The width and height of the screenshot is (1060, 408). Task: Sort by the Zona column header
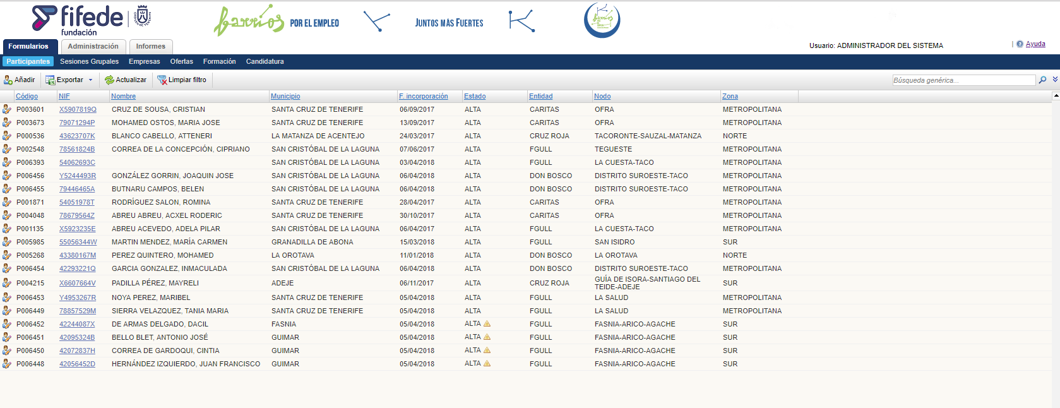pos(730,96)
